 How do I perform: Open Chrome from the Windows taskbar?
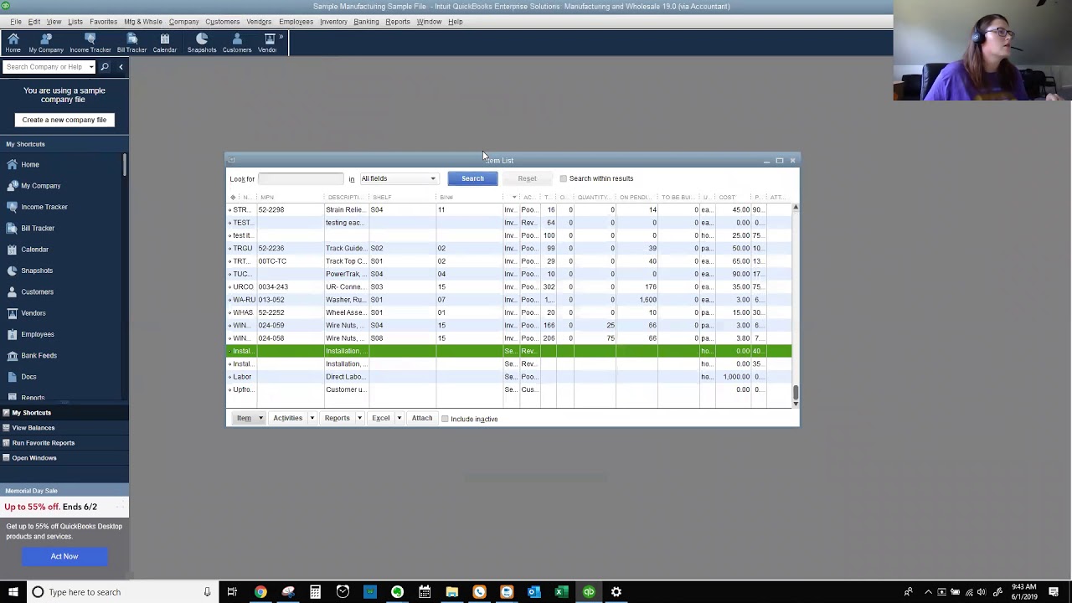(x=260, y=592)
